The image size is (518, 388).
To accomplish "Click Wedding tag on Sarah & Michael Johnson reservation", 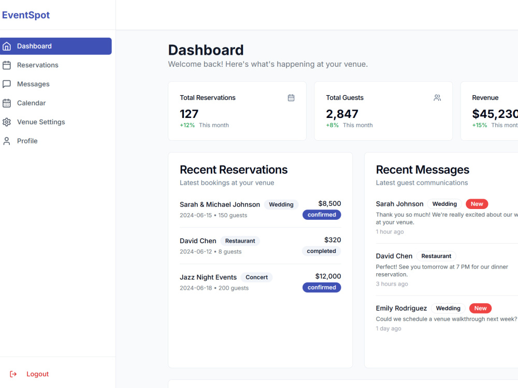I will (281, 204).
